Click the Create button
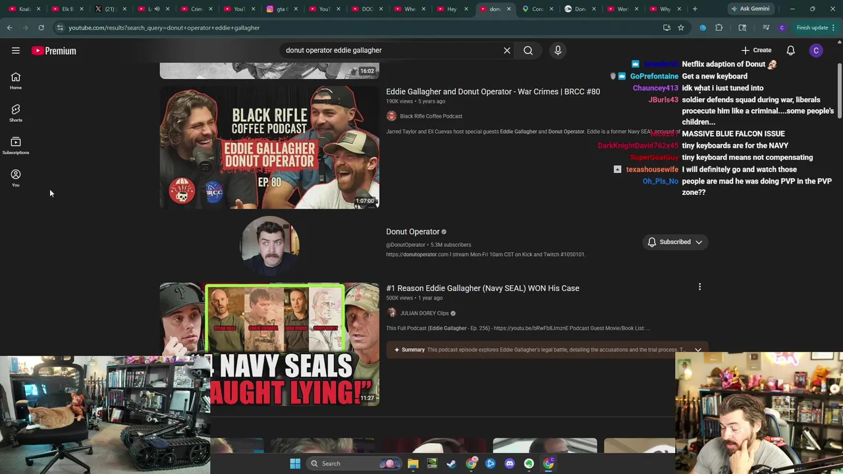 [756, 50]
